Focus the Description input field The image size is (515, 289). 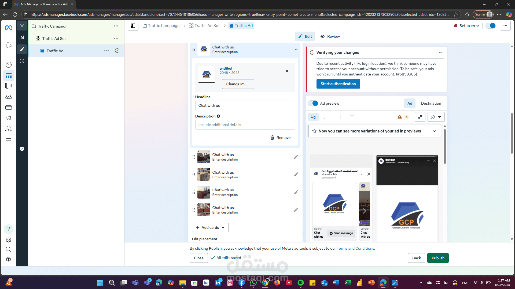tap(245, 125)
